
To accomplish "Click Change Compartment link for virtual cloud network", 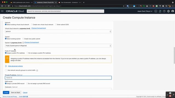I will pyautogui.click(x=39, y=28).
